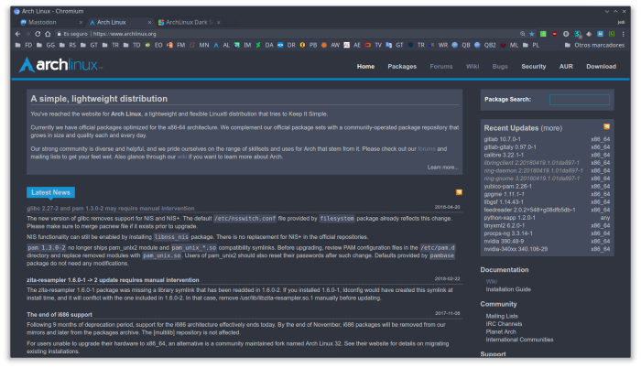Open the TV bookmark
The height and width of the screenshot is (368, 641).
click(x=374, y=46)
